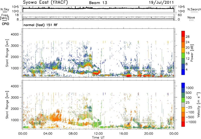Screen dimensions: 201x139
Task: Click the '28' tick on the power color bar
Action: tap(187, 37)
